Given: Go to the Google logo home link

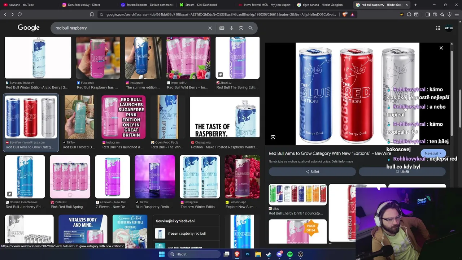Looking at the screenshot, I should 29,28.
